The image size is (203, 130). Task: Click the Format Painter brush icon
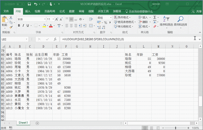tap(11, 27)
